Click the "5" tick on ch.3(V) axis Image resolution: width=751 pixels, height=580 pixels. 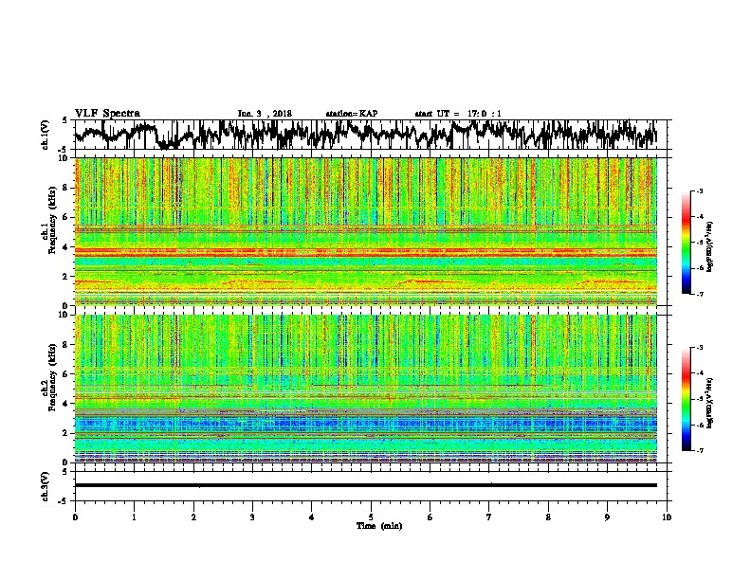click(x=64, y=472)
